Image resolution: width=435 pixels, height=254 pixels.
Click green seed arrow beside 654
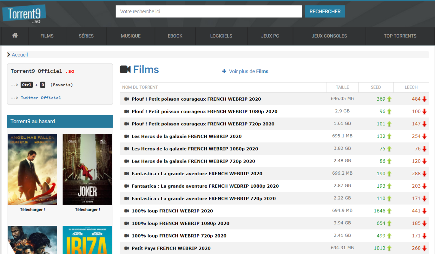click(389, 223)
